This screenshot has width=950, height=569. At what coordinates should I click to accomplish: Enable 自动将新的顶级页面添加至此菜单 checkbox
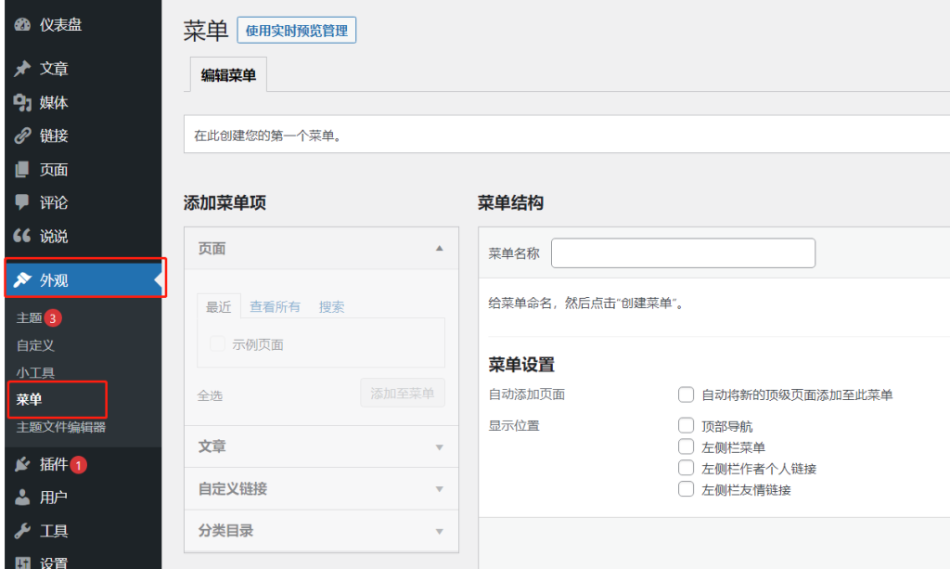point(687,395)
